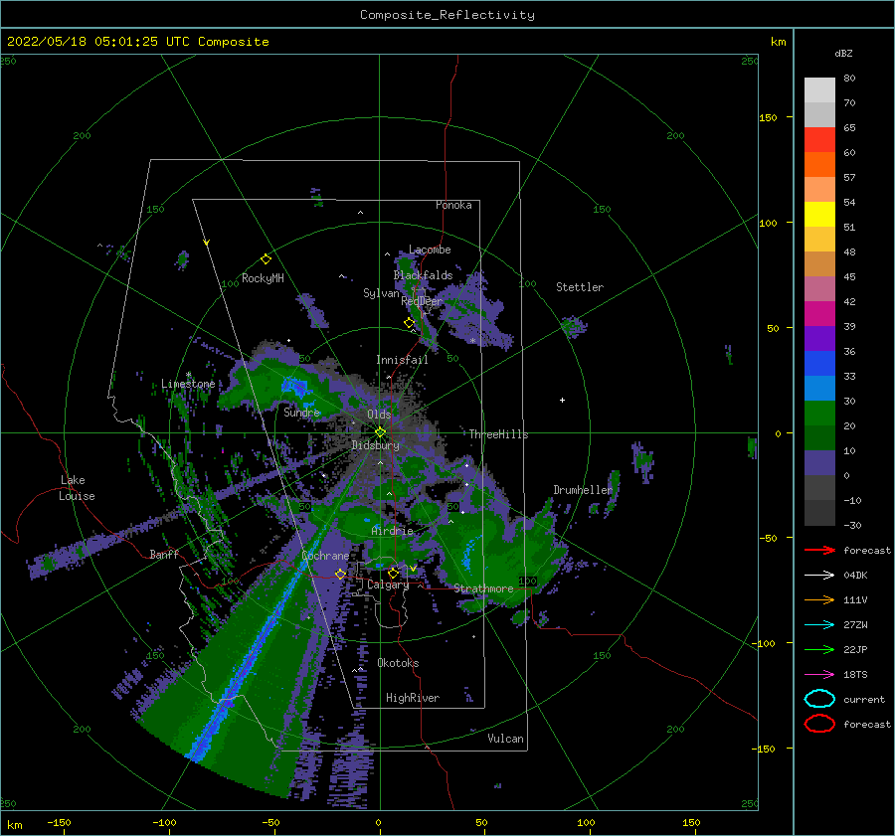Select the RockyMH map label
This screenshot has height=836, width=895.
(263, 278)
